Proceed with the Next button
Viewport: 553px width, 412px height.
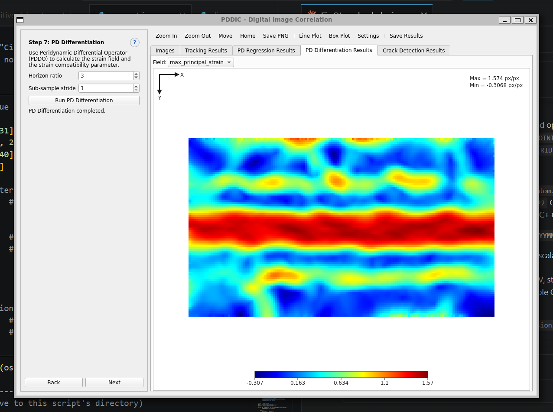point(114,383)
